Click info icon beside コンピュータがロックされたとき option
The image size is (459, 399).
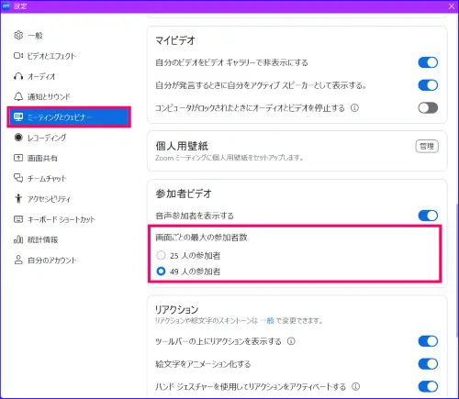coord(354,108)
